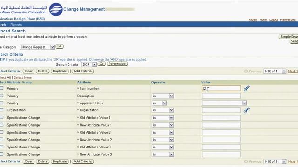Switch to the Reports tab
The width and height of the screenshot is (298, 167).
click(16, 25)
